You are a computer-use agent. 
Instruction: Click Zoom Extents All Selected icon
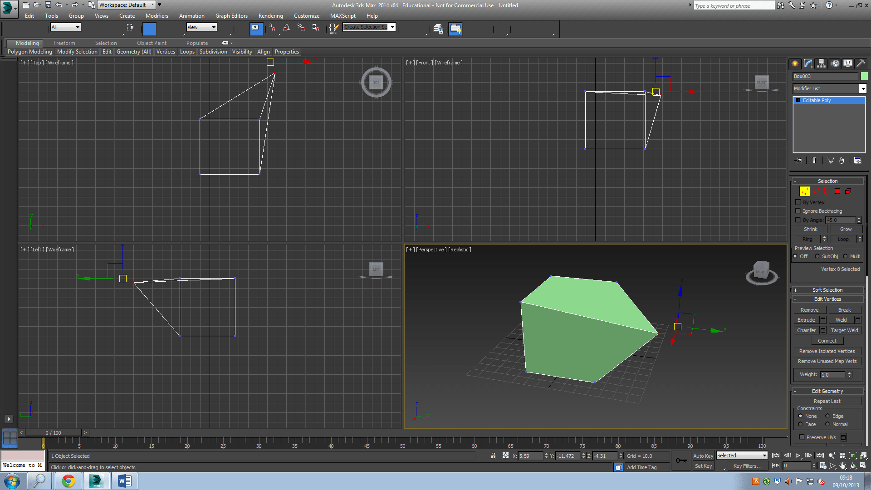pyautogui.click(x=863, y=456)
